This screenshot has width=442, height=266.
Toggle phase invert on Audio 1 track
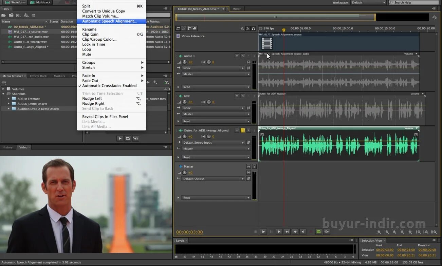coord(248,68)
